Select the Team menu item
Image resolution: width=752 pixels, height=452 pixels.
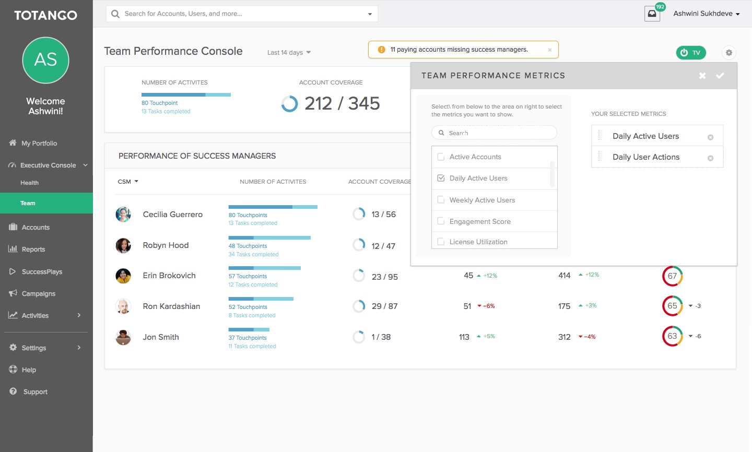click(x=46, y=203)
